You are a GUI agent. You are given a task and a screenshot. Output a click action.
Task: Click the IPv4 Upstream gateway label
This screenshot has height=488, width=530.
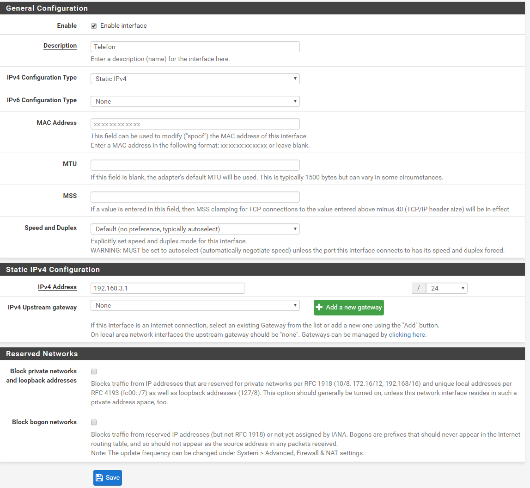coord(42,307)
